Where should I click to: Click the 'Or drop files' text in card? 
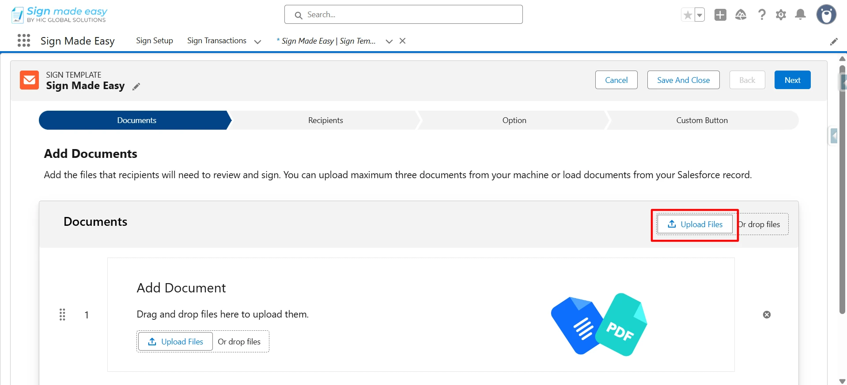(239, 341)
